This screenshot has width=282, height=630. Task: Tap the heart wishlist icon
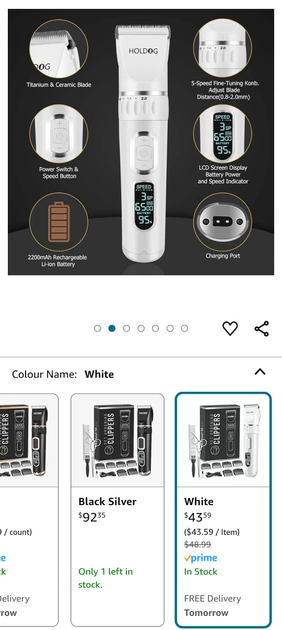pos(230,329)
